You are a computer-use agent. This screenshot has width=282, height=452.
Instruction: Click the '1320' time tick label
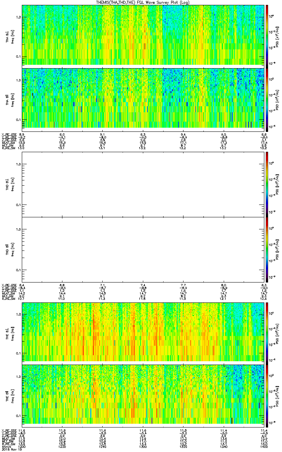click(x=183, y=446)
